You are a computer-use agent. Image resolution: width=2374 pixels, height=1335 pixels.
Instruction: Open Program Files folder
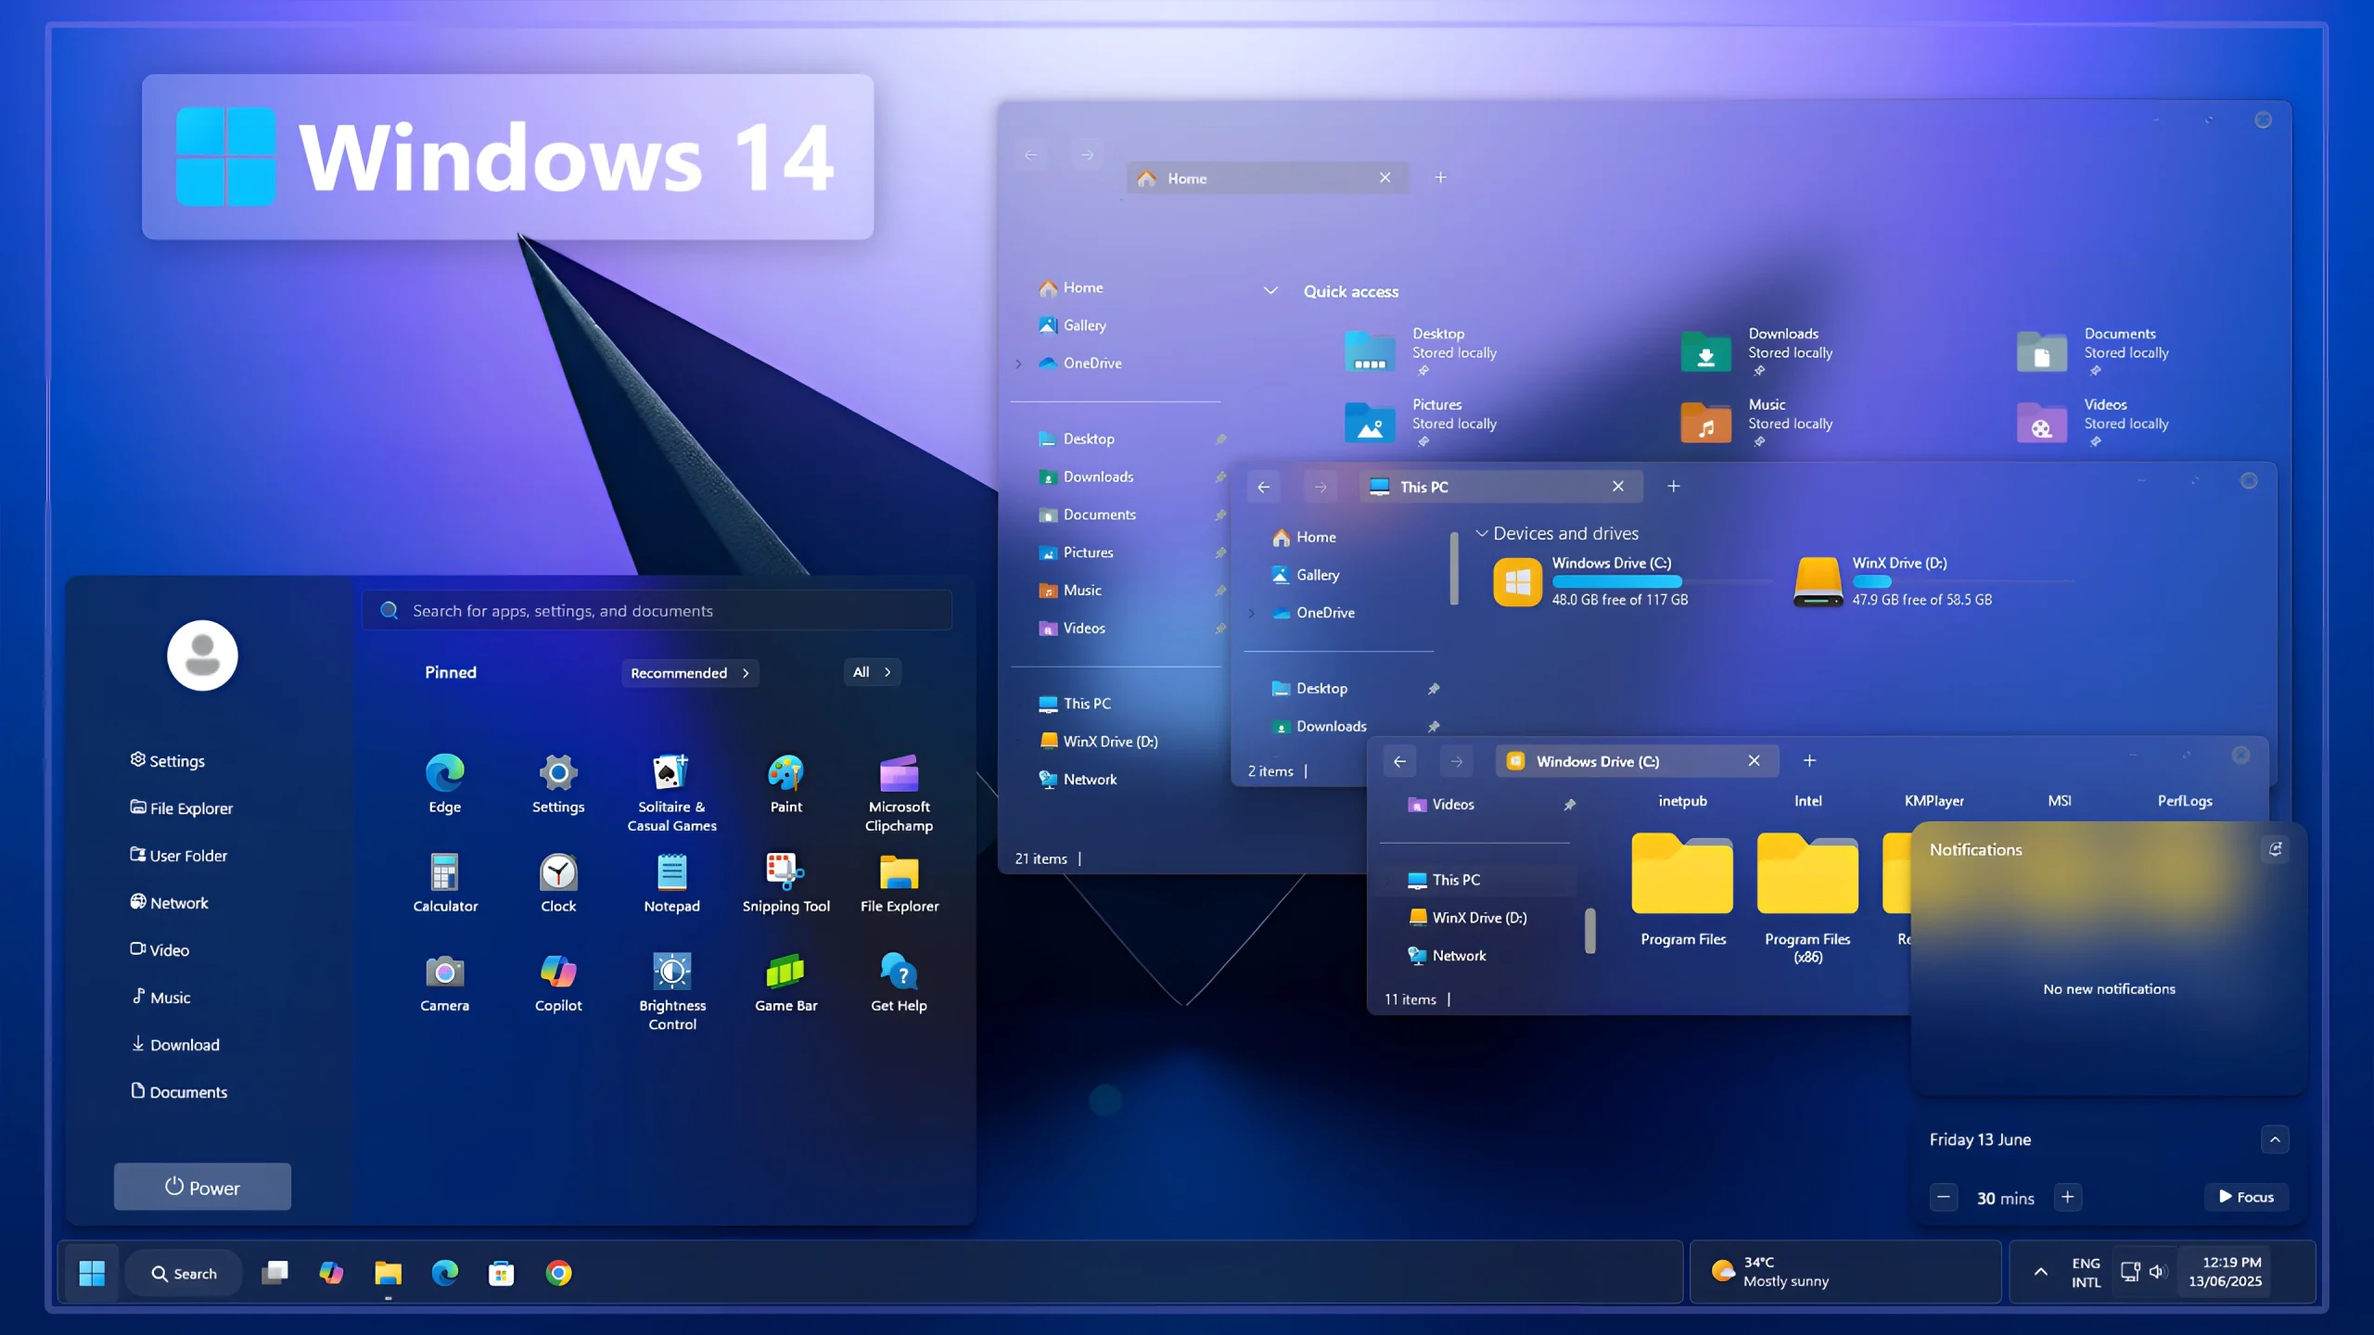[x=1682, y=890]
